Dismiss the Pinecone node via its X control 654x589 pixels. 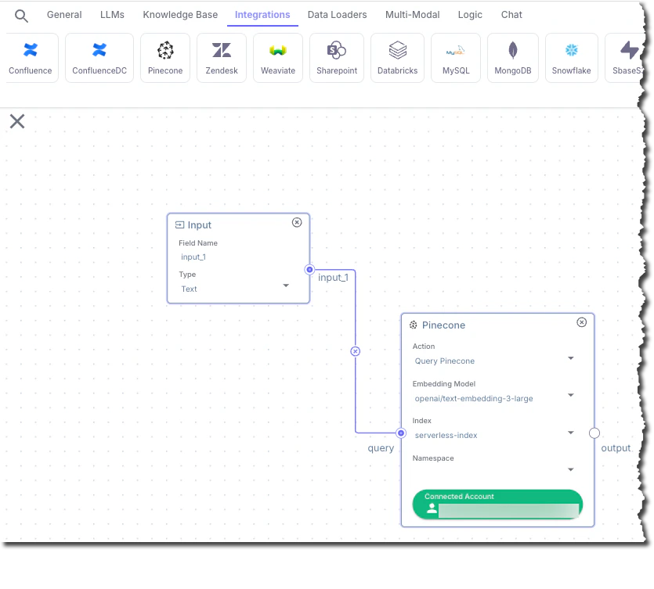tap(581, 321)
